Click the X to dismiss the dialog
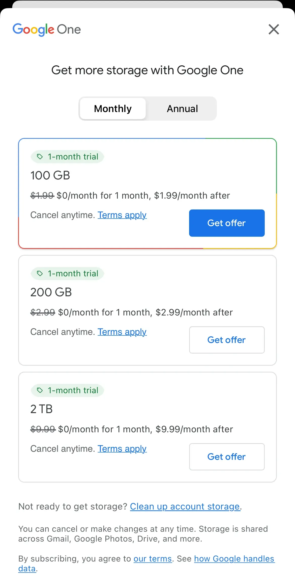Image resolution: width=295 pixels, height=588 pixels. click(274, 29)
